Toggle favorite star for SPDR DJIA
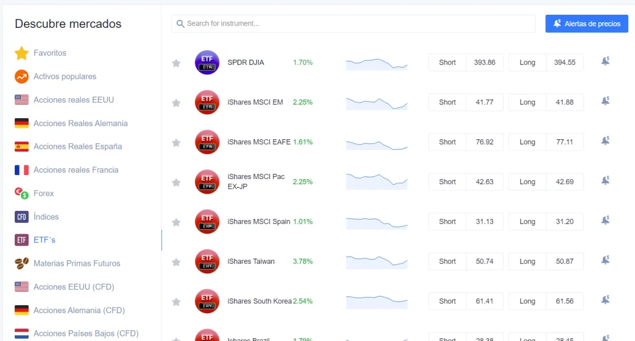The height and width of the screenshot is (341, 635). pos(176,63)
